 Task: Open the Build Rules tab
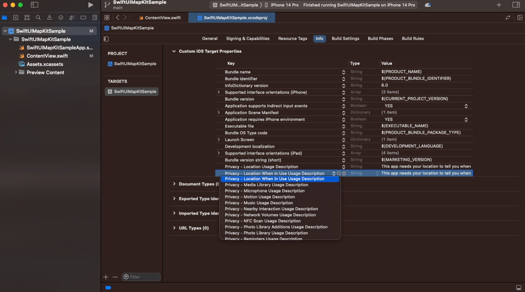click(x=413, y=38)
